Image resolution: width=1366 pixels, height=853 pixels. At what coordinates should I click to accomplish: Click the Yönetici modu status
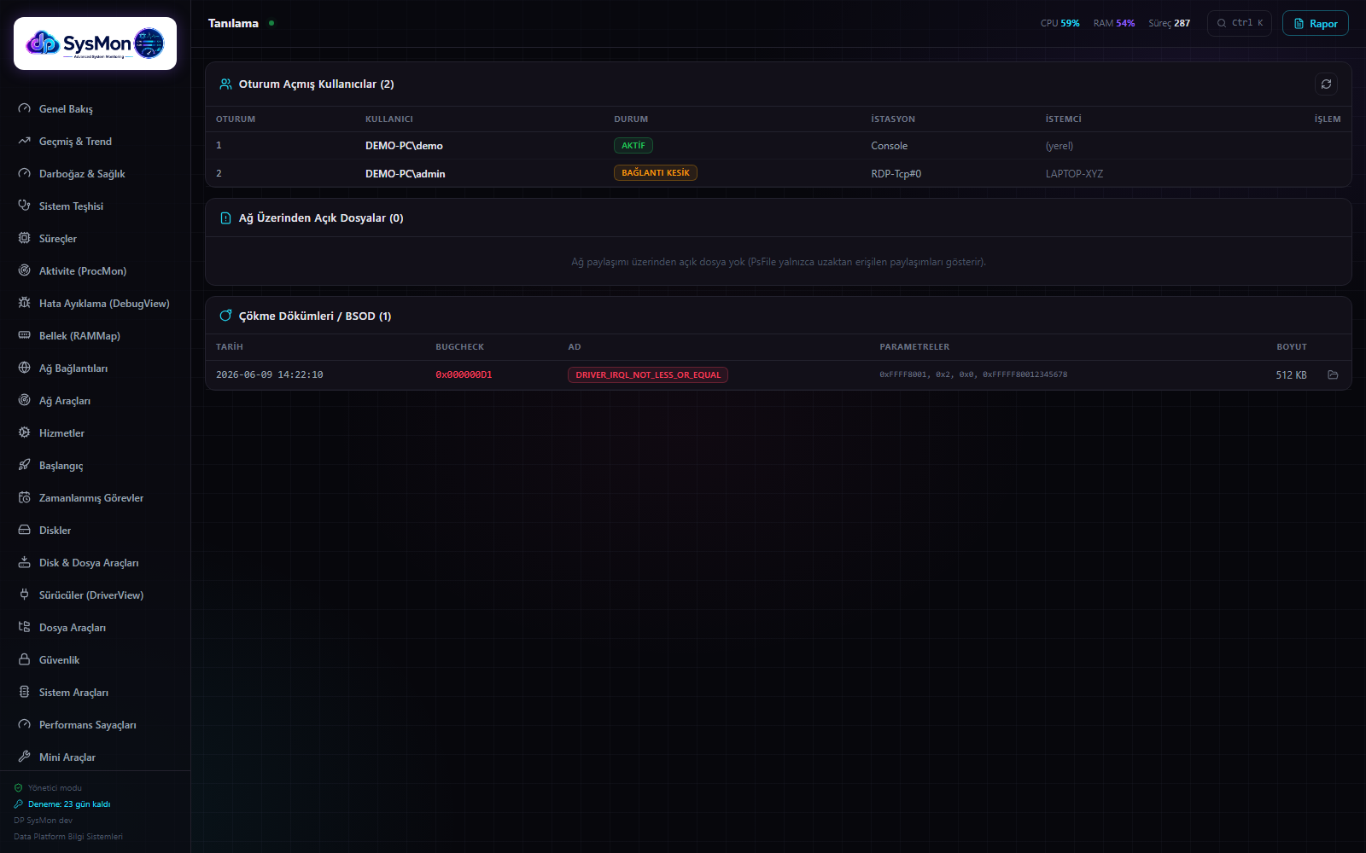55,788
